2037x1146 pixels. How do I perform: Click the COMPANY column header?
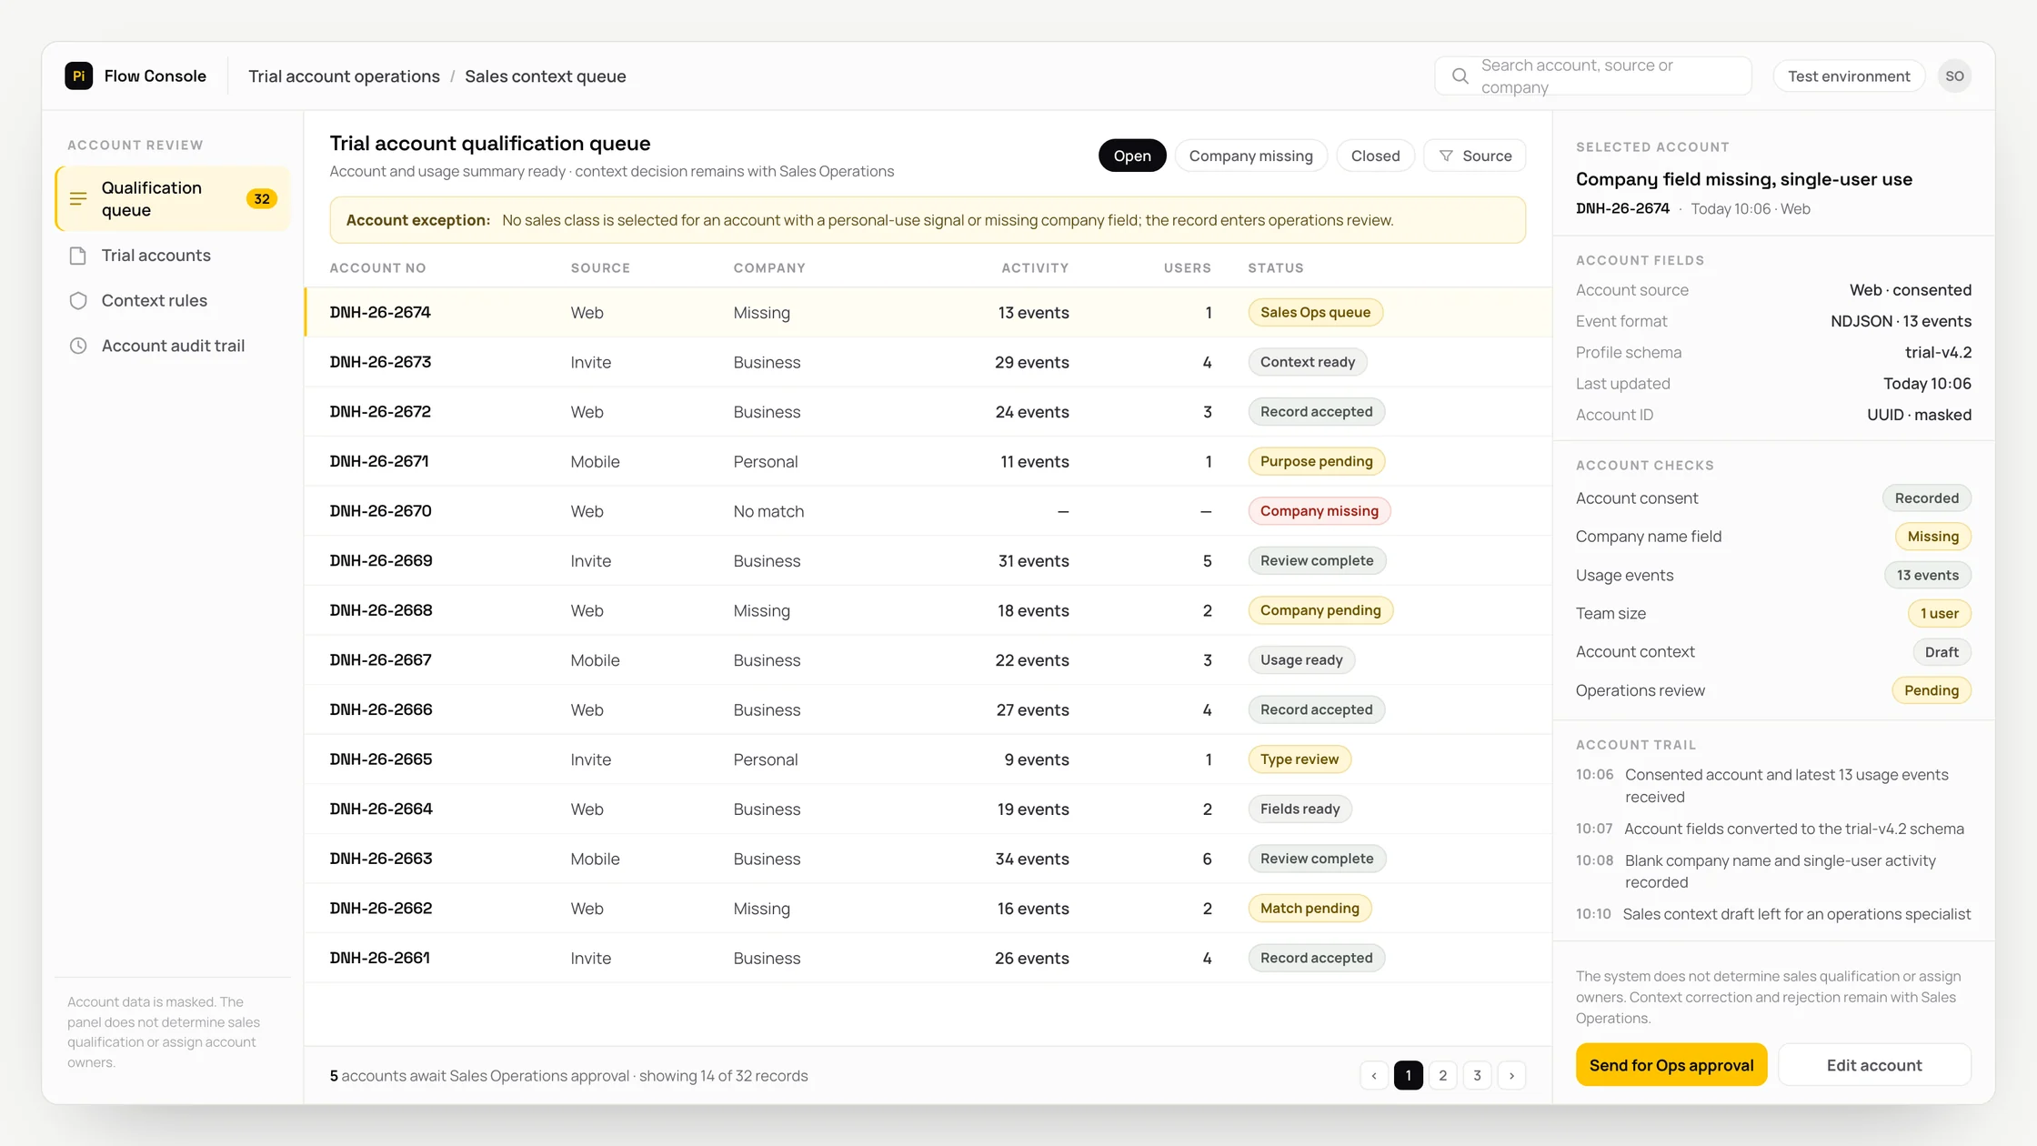pyautogui.click(x=769, y=268)
